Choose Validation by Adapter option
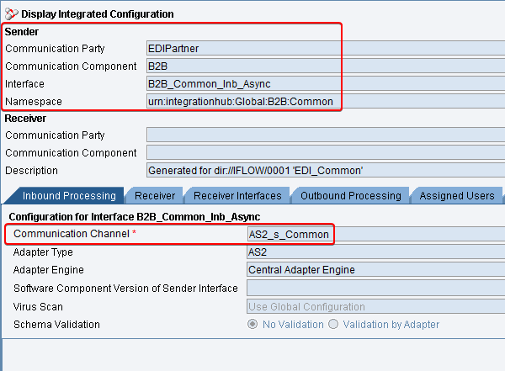The image size is (505, 371). click(333, 324)
